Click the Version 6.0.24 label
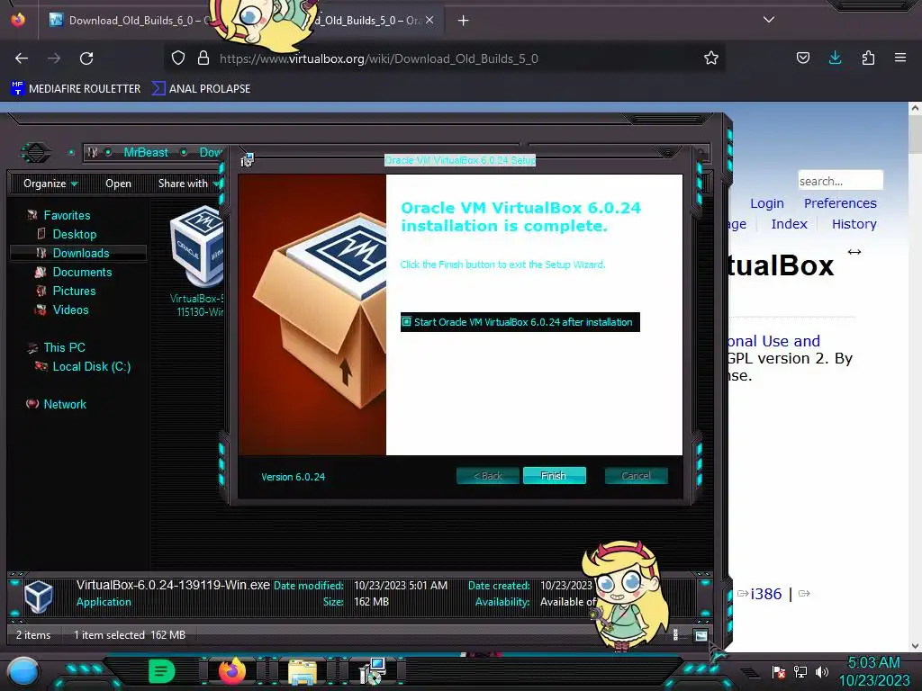The width and height of the screenshot is (922, 691). pos(293,477)
